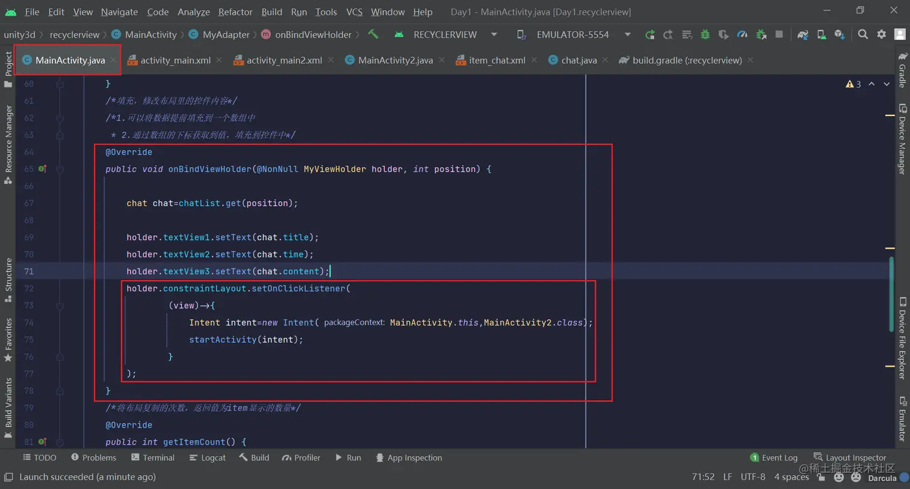The width and height of the screenshot is (910, 489).
Task: Click the recyclerview breadcrumb
Action: [75, 35]
